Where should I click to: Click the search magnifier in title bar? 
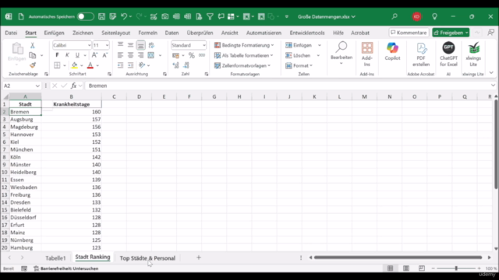(395, 16)
